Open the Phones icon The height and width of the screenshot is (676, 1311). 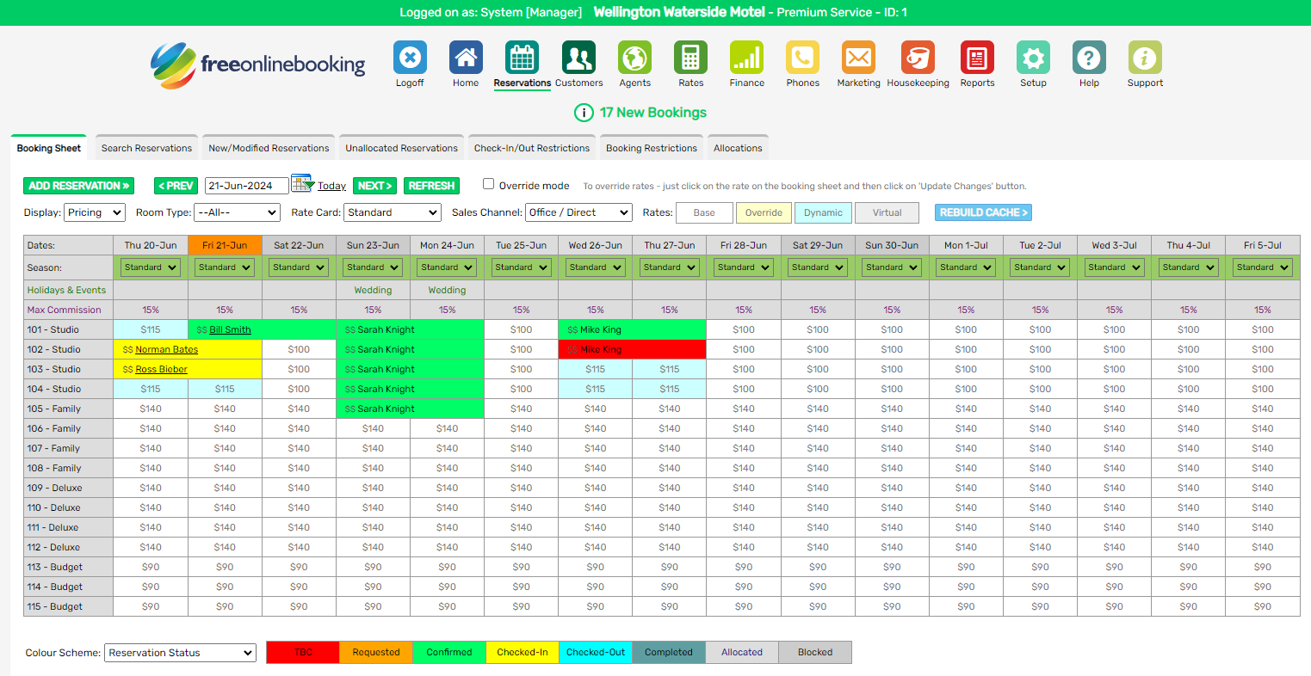pos(802,58)
